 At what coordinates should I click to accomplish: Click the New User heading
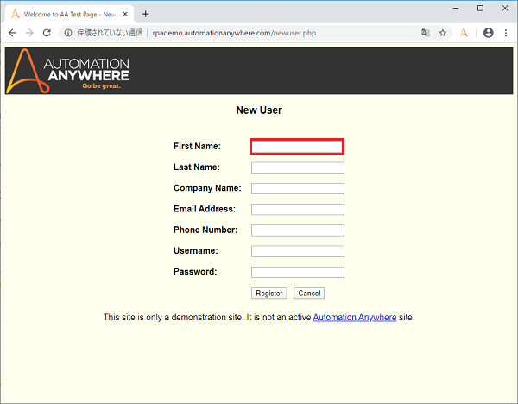click(x=259, y=110)
